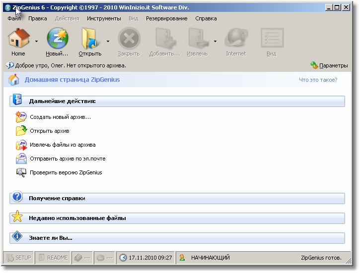This screenshot has width=360, height=273.
Task: Open the Резервирование menu
Action: [167, 18]
